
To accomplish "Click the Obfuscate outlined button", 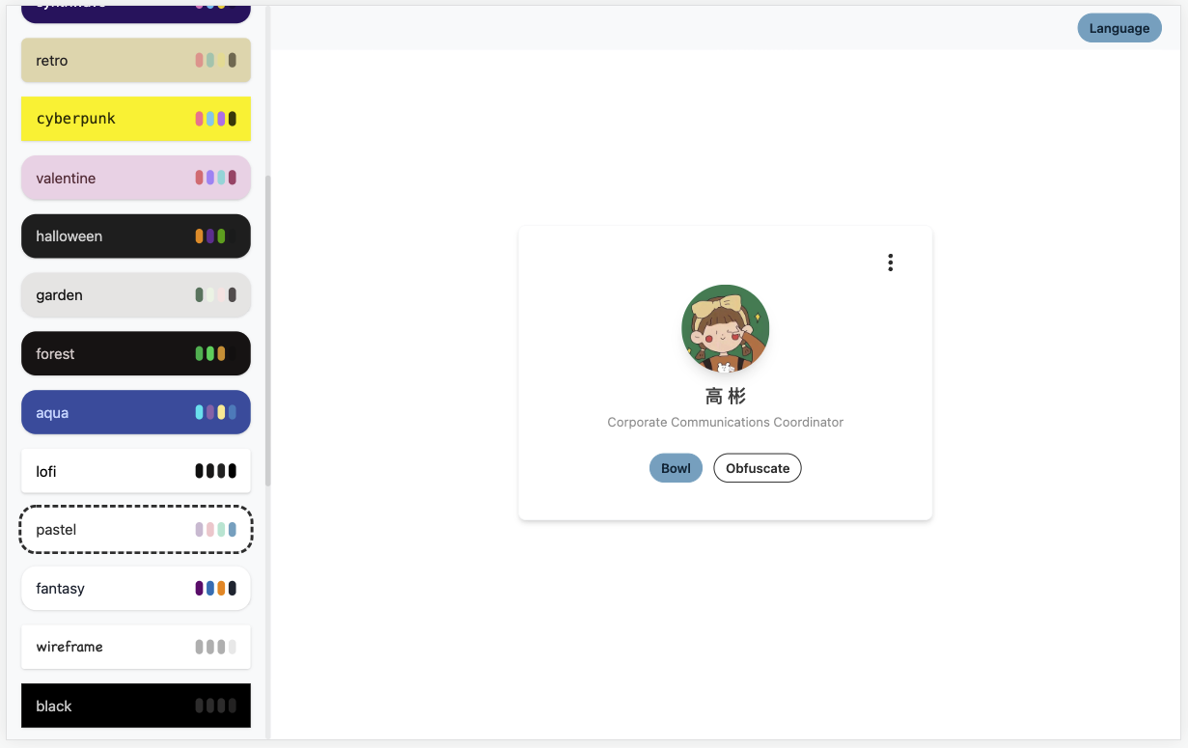I will pos(758,468).
